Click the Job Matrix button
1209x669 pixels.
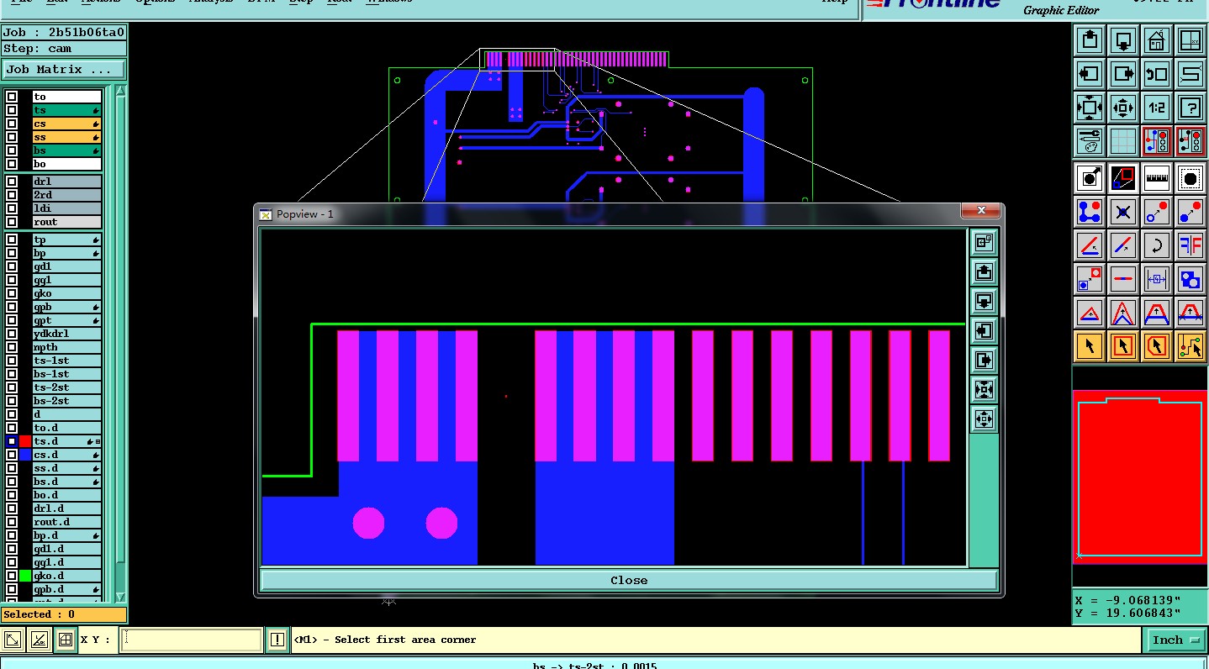pyautogui.click(x=65, y=70)
